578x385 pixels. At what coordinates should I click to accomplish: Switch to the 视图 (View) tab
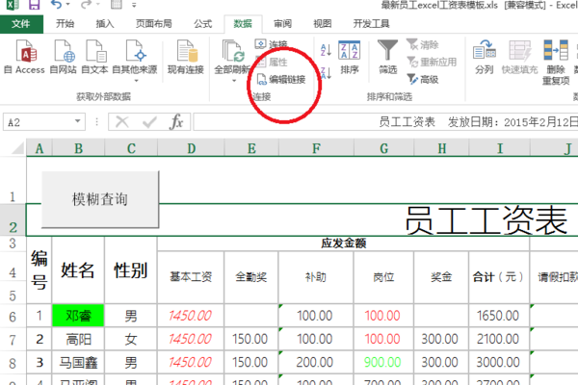[x=322, y=24]
